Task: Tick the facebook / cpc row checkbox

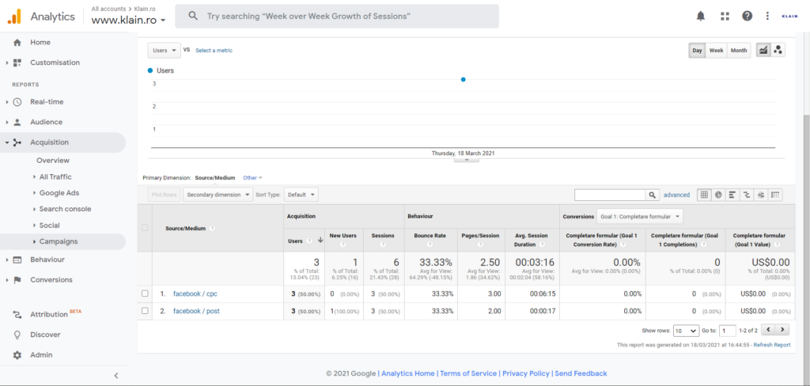Action: tap(145, 293)
